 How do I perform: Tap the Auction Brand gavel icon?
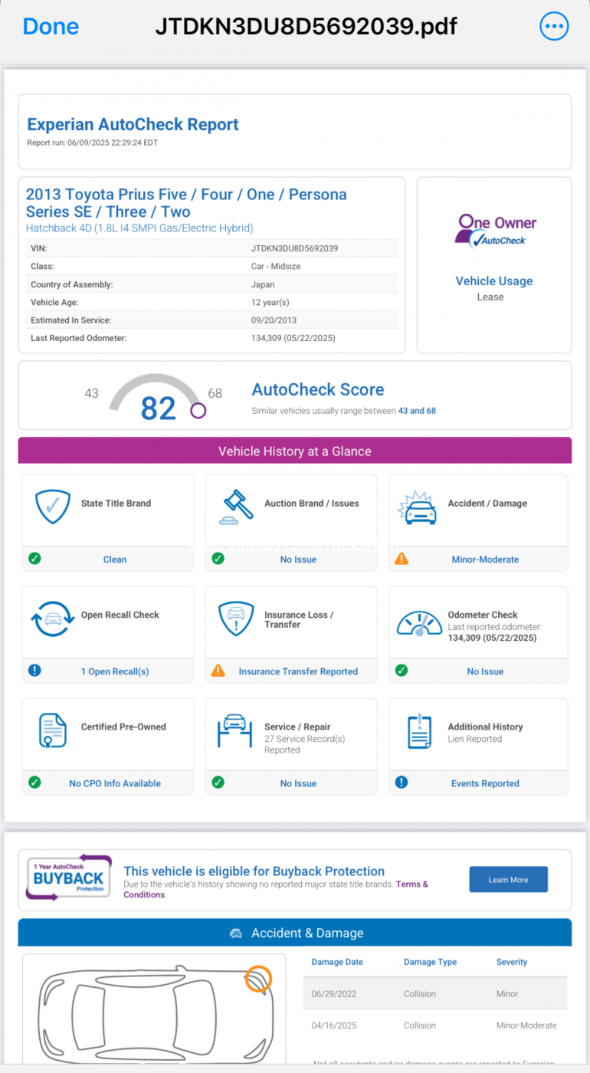tap(236, 507)
